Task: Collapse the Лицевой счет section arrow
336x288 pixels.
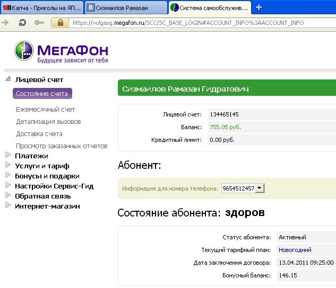Action: coord(8,78)
